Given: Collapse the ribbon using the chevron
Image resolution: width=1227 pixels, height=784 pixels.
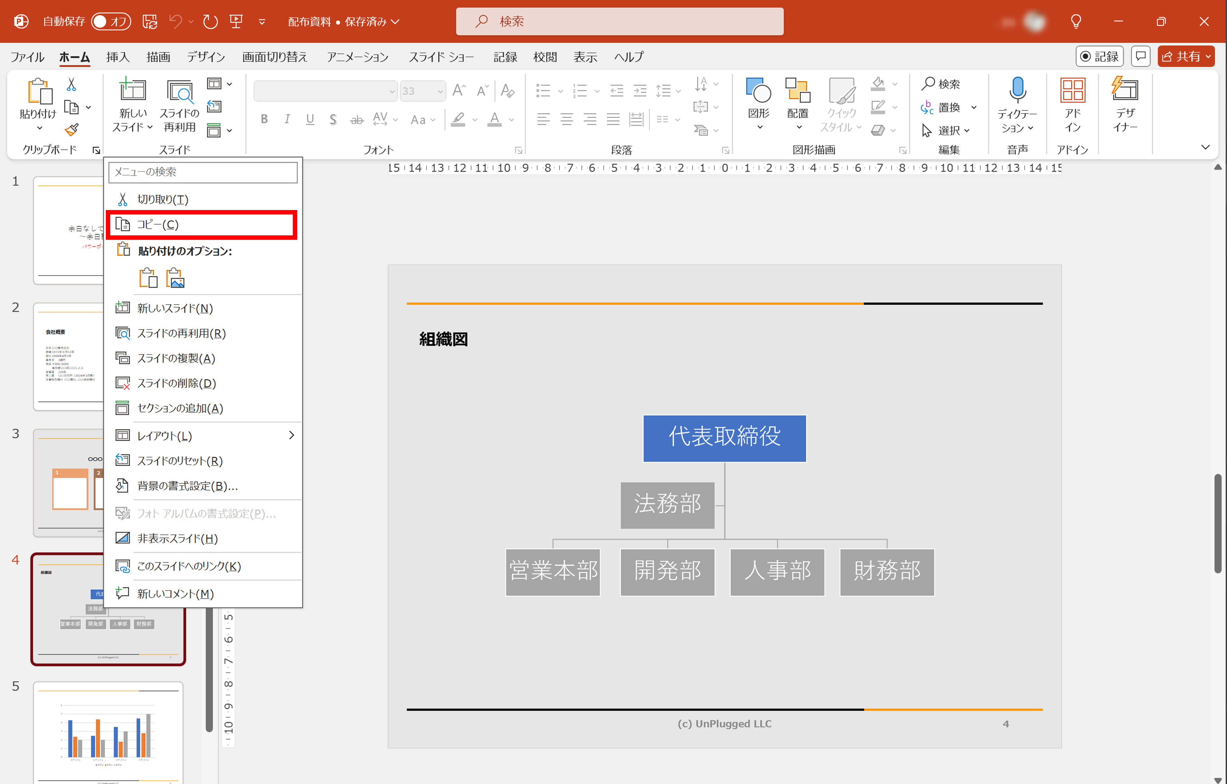Looking at the screenshot, I should [1205, 147].
